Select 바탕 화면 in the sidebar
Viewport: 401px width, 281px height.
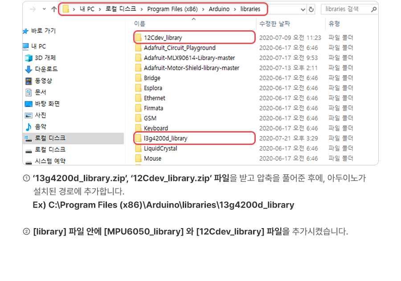pos(47,104)
